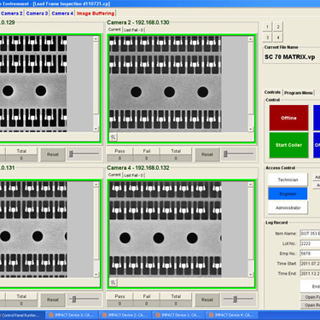Click the green Start Coiler button

288,145
